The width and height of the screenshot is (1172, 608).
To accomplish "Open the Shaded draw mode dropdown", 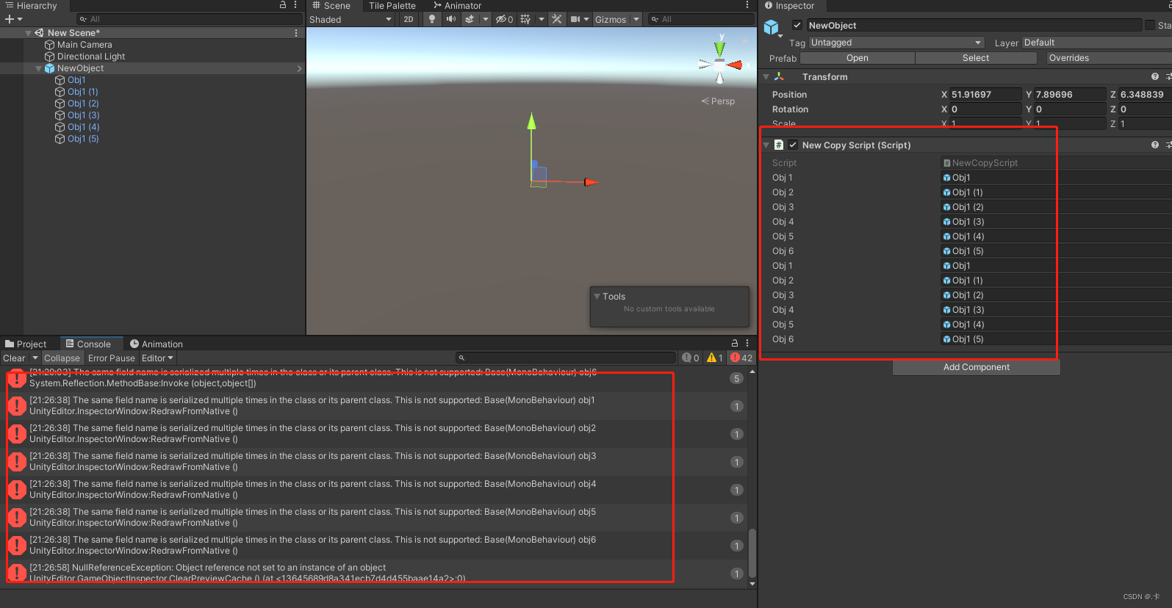I will (350, 19).
